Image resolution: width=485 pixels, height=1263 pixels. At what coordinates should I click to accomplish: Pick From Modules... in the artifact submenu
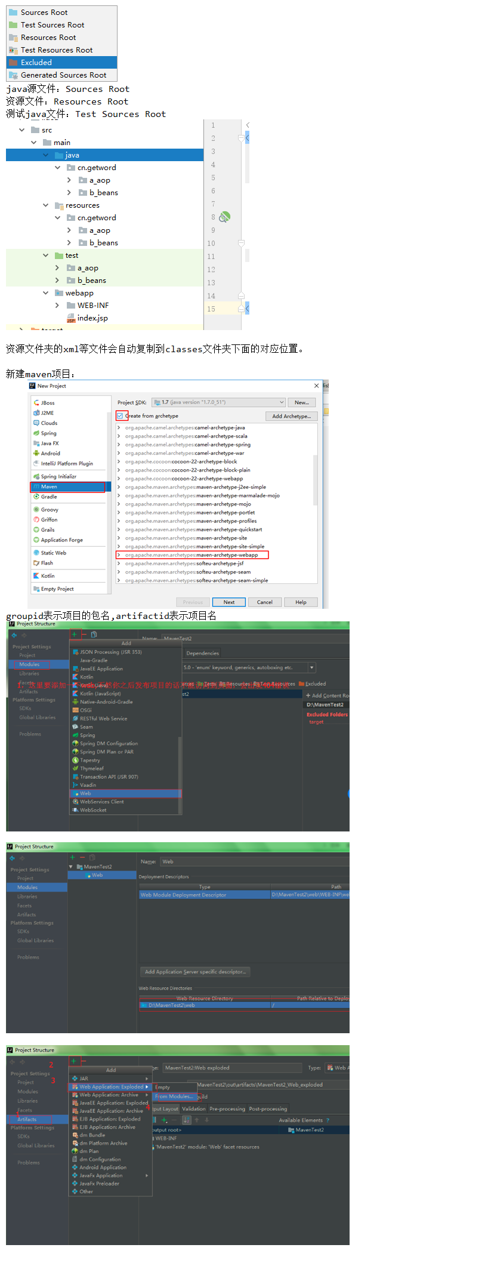click(174, 1096)
